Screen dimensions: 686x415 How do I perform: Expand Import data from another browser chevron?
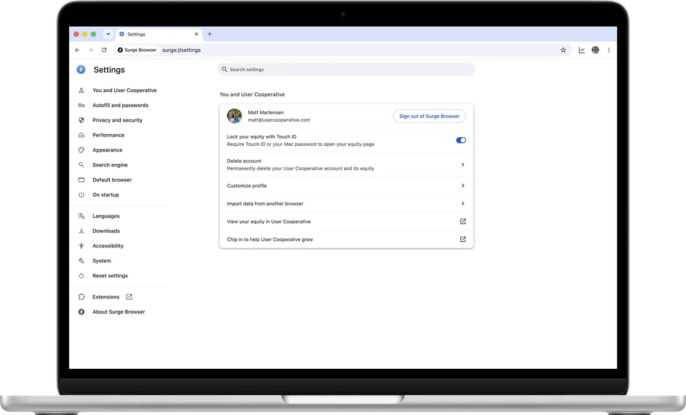click(x=463, y=203)
